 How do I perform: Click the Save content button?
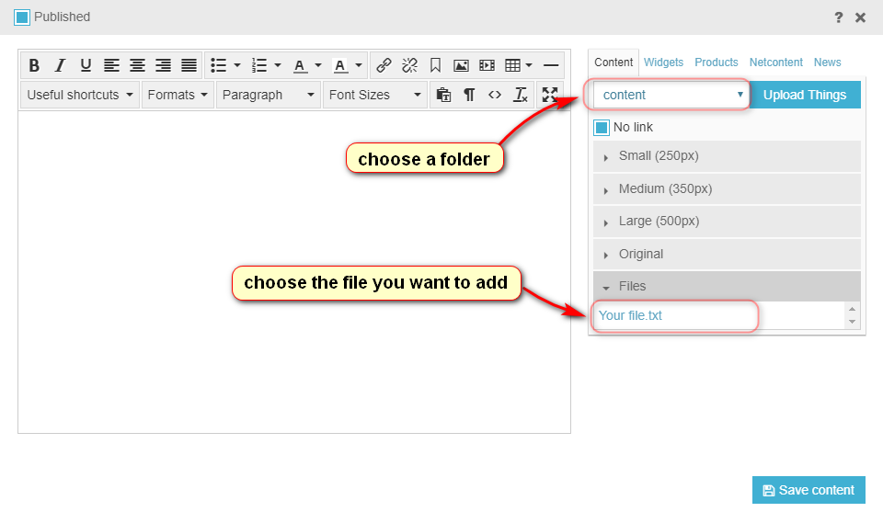808,490
